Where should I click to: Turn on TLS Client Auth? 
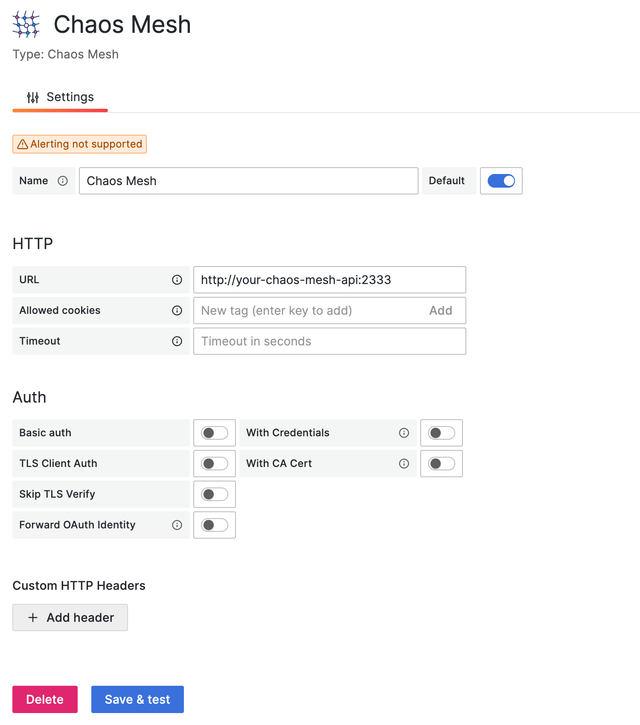[x=215, y=464]
